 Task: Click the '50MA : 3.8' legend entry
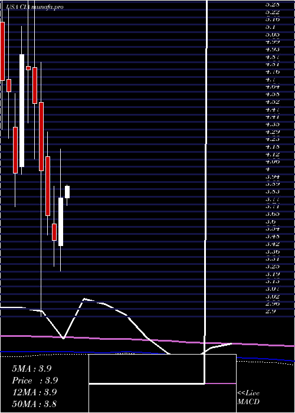pyautogui.click(x=34, y=404)
